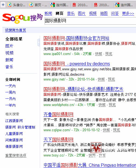Select 全部结果 in sidebar
Image resolution: width=136 pixels, height=168 pixels.
click(14, 39)
